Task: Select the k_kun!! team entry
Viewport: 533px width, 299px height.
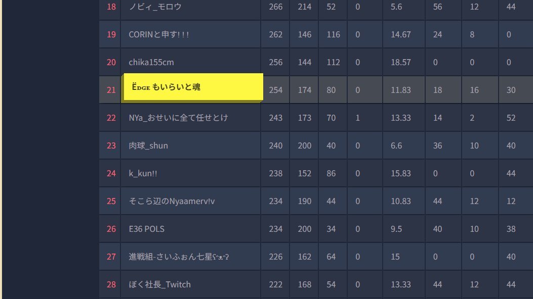Action: click(x=143, y=173)
